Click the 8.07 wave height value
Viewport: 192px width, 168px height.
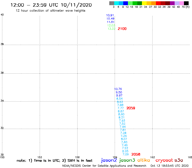124,139
